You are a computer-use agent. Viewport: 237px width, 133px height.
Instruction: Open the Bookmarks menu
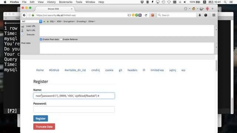click(x=66, y=2)
